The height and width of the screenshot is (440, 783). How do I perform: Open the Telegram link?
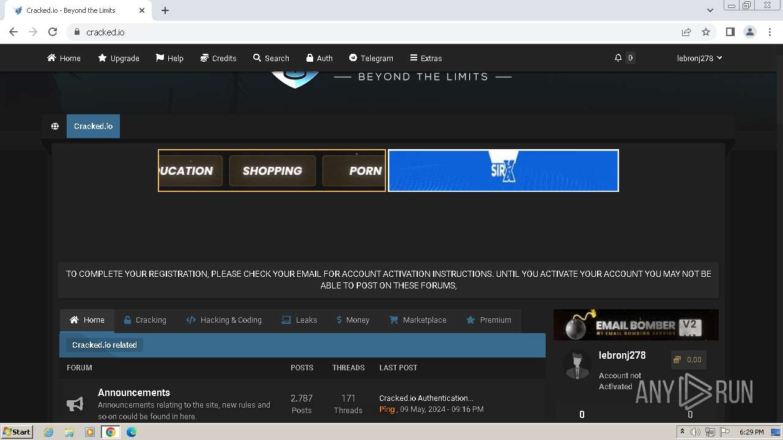click(x=371, y=58)
